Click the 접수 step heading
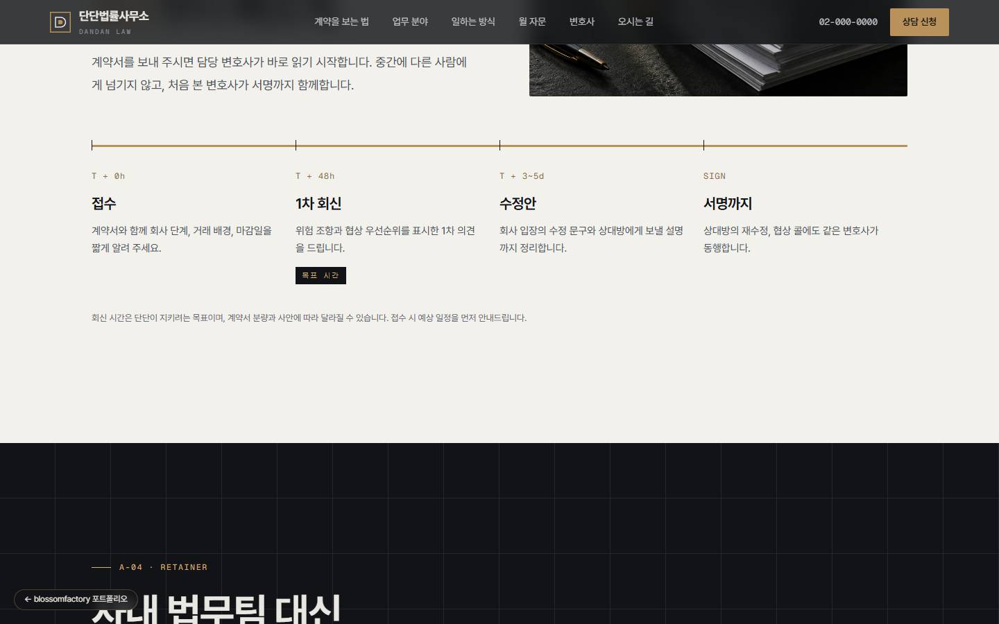Image resolution: width=999 pixels, height=624 pixels. click(104, 203)
